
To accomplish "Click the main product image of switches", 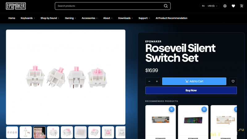I will coord(66,77).
